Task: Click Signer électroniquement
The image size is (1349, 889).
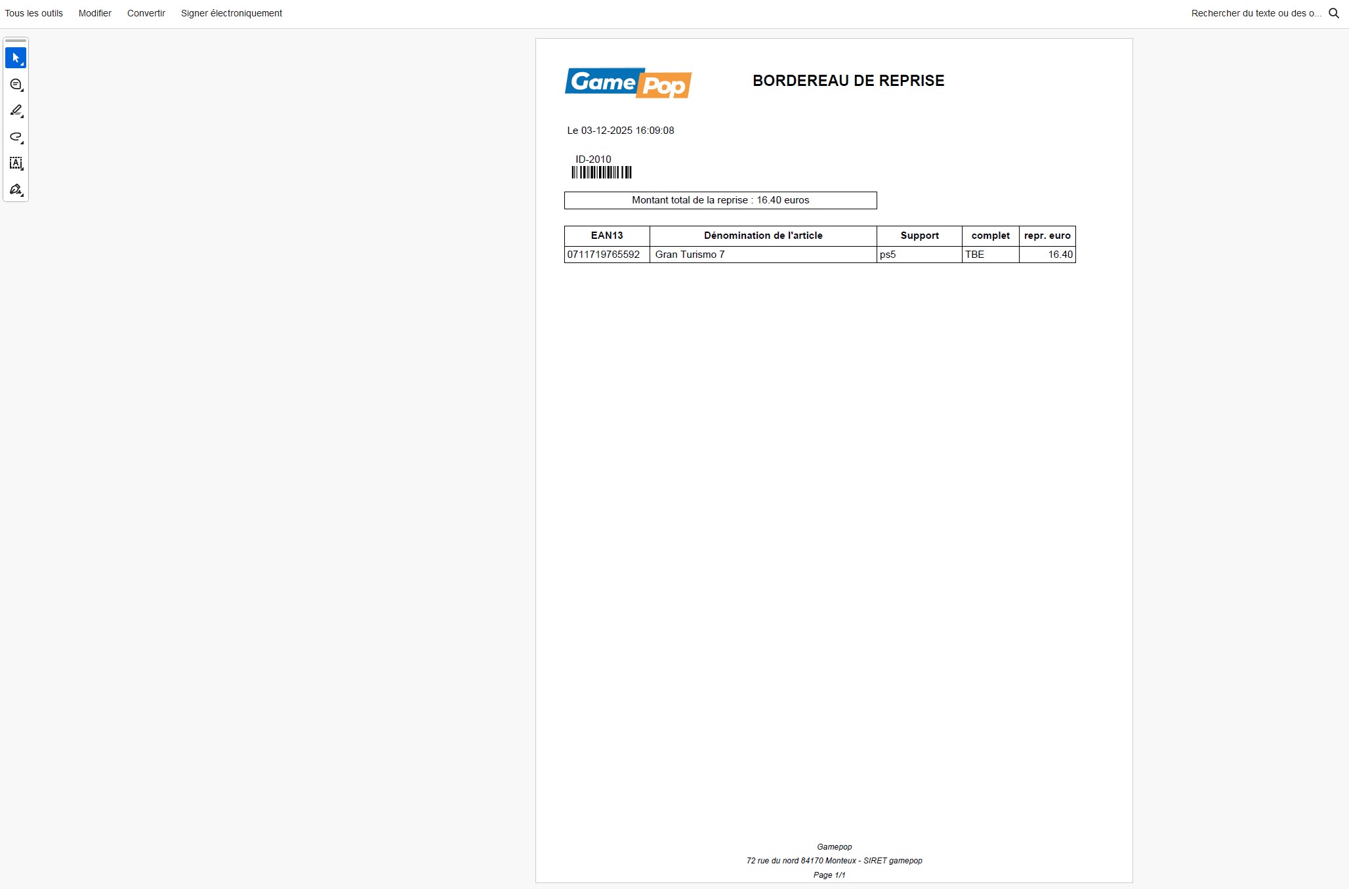Action: [x=231, y=12]
